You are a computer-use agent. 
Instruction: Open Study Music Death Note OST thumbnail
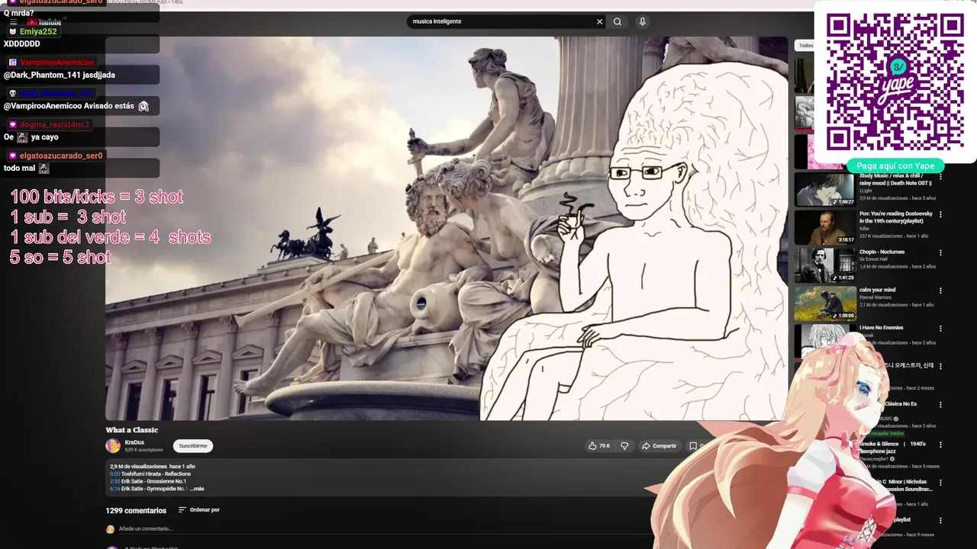pos(825,189)
